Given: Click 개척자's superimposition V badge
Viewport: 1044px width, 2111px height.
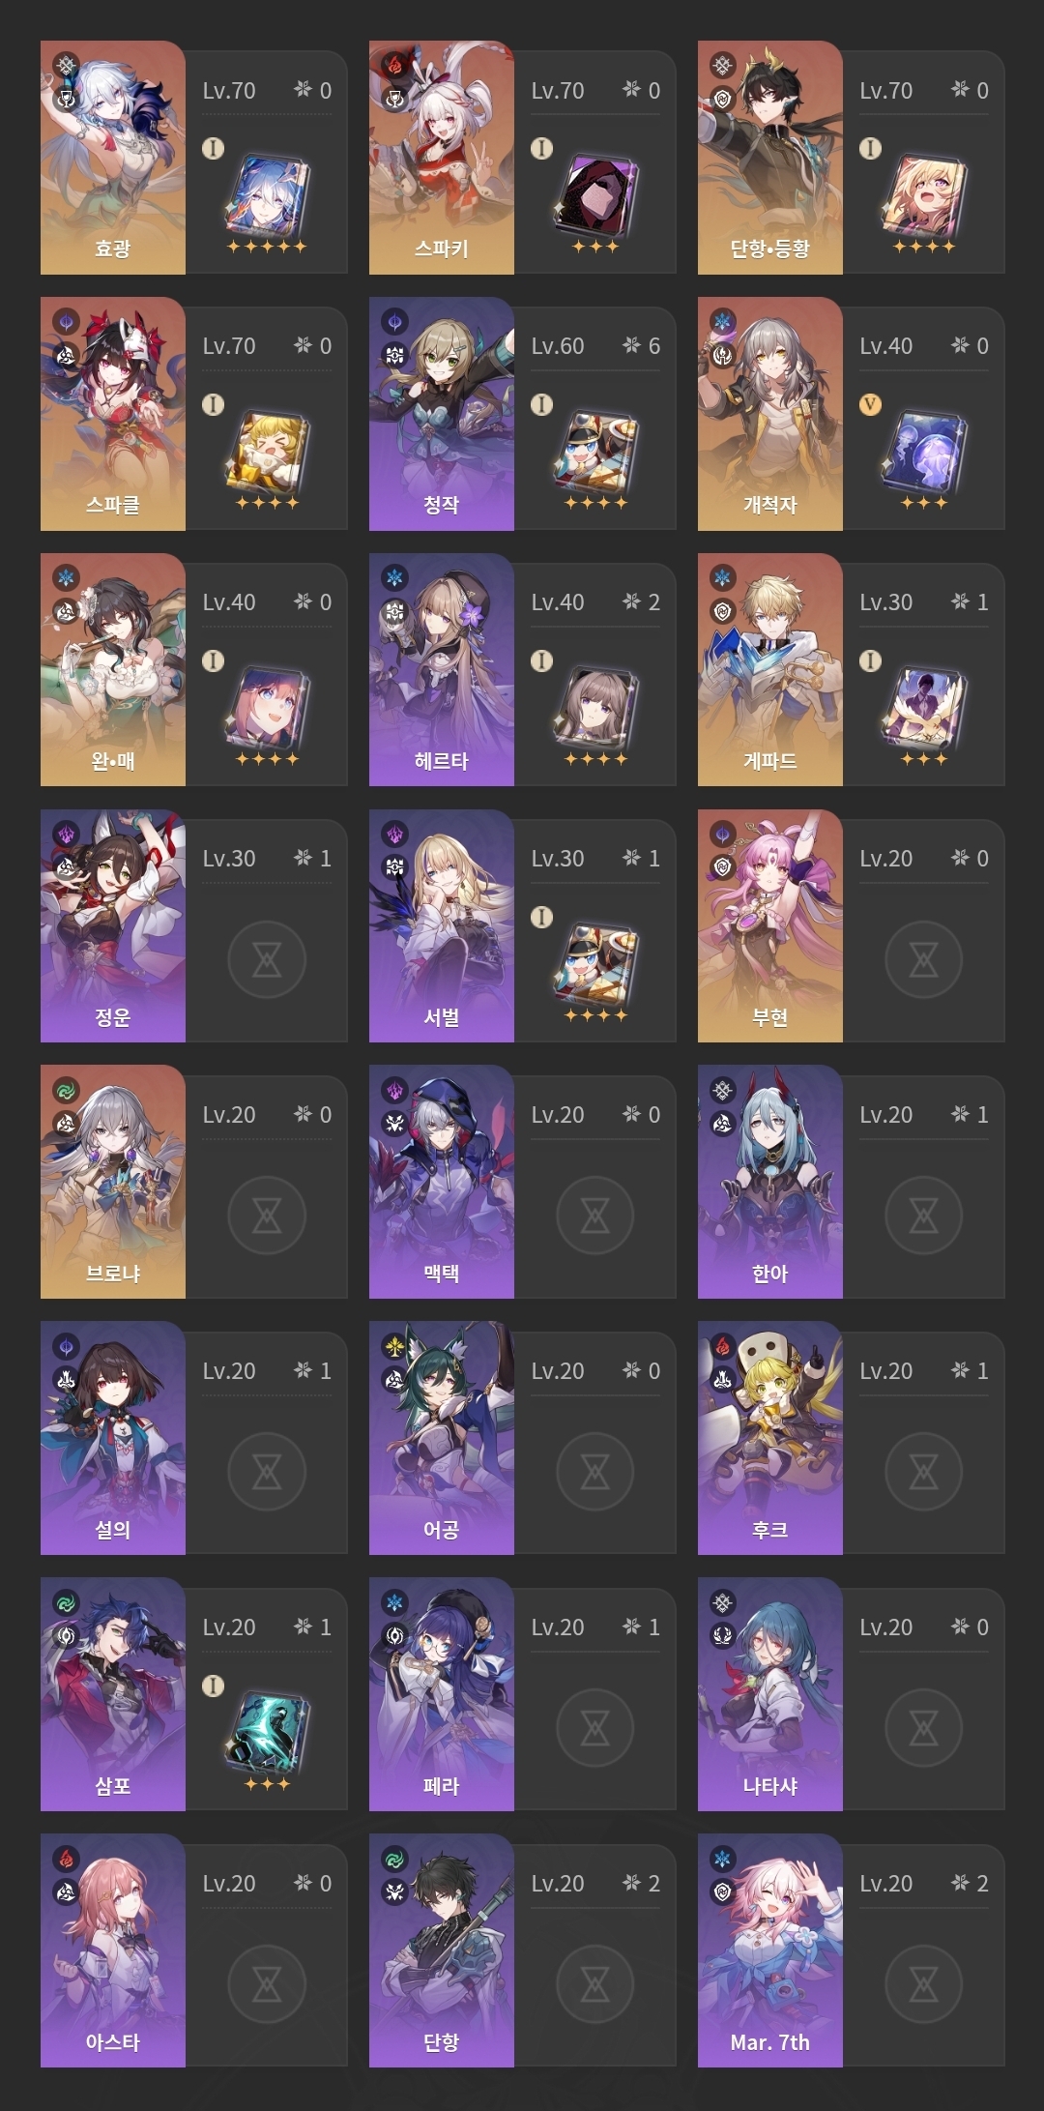Looking at the screenshot, I should 870,404.
